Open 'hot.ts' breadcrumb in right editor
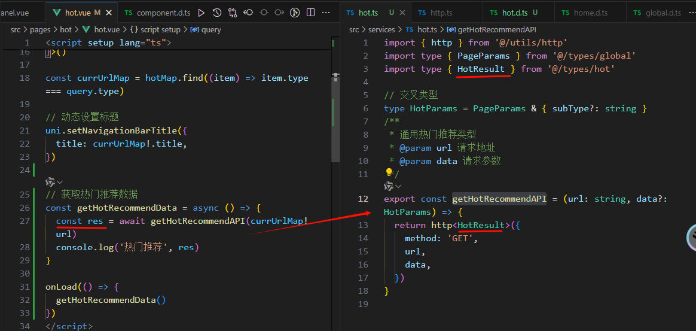 [x=428, y=30]
